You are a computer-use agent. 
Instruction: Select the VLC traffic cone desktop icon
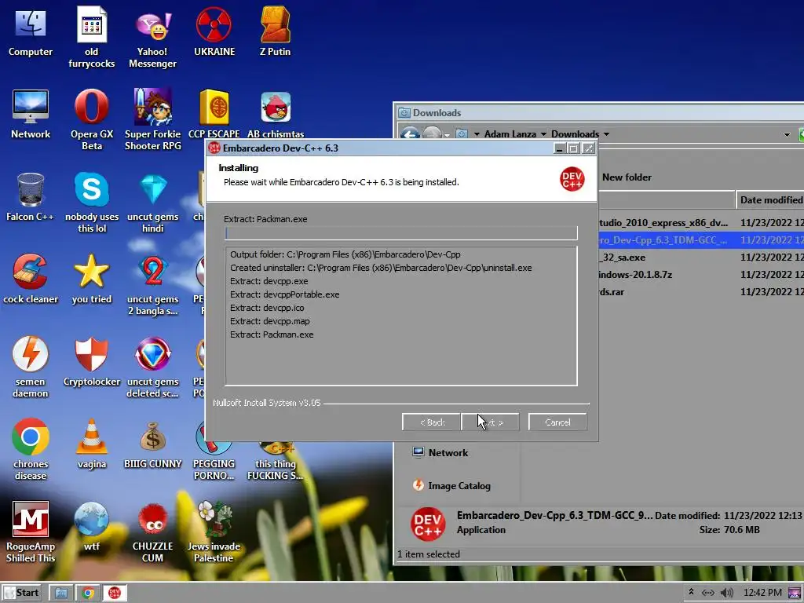click(92, 444)
